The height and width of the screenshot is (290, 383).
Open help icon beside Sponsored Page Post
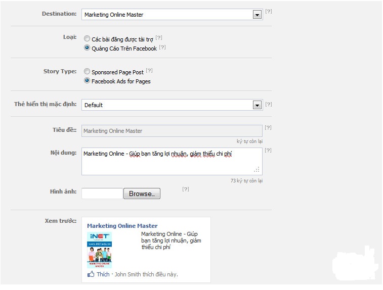click(149, 71)
